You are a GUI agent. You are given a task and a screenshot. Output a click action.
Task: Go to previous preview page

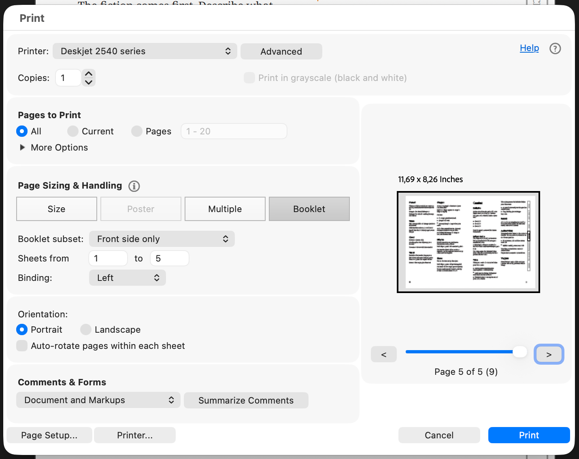[x=384, y=355]
